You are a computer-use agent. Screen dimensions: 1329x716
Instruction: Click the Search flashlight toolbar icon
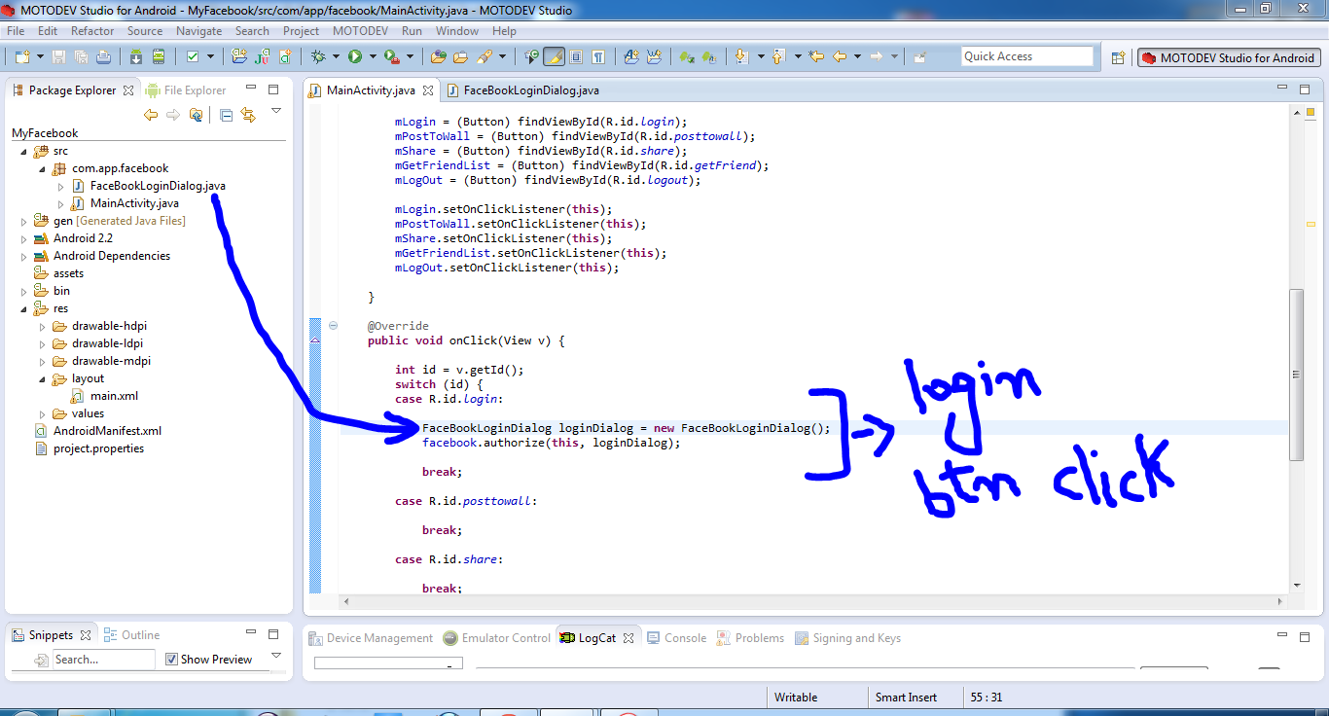click(x=484, y=56)
